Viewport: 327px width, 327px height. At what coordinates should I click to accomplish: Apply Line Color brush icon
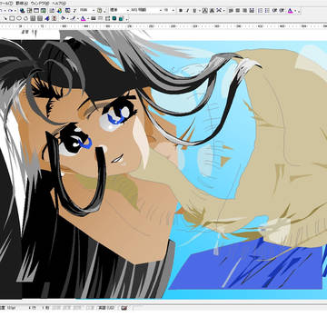point(73,18)
